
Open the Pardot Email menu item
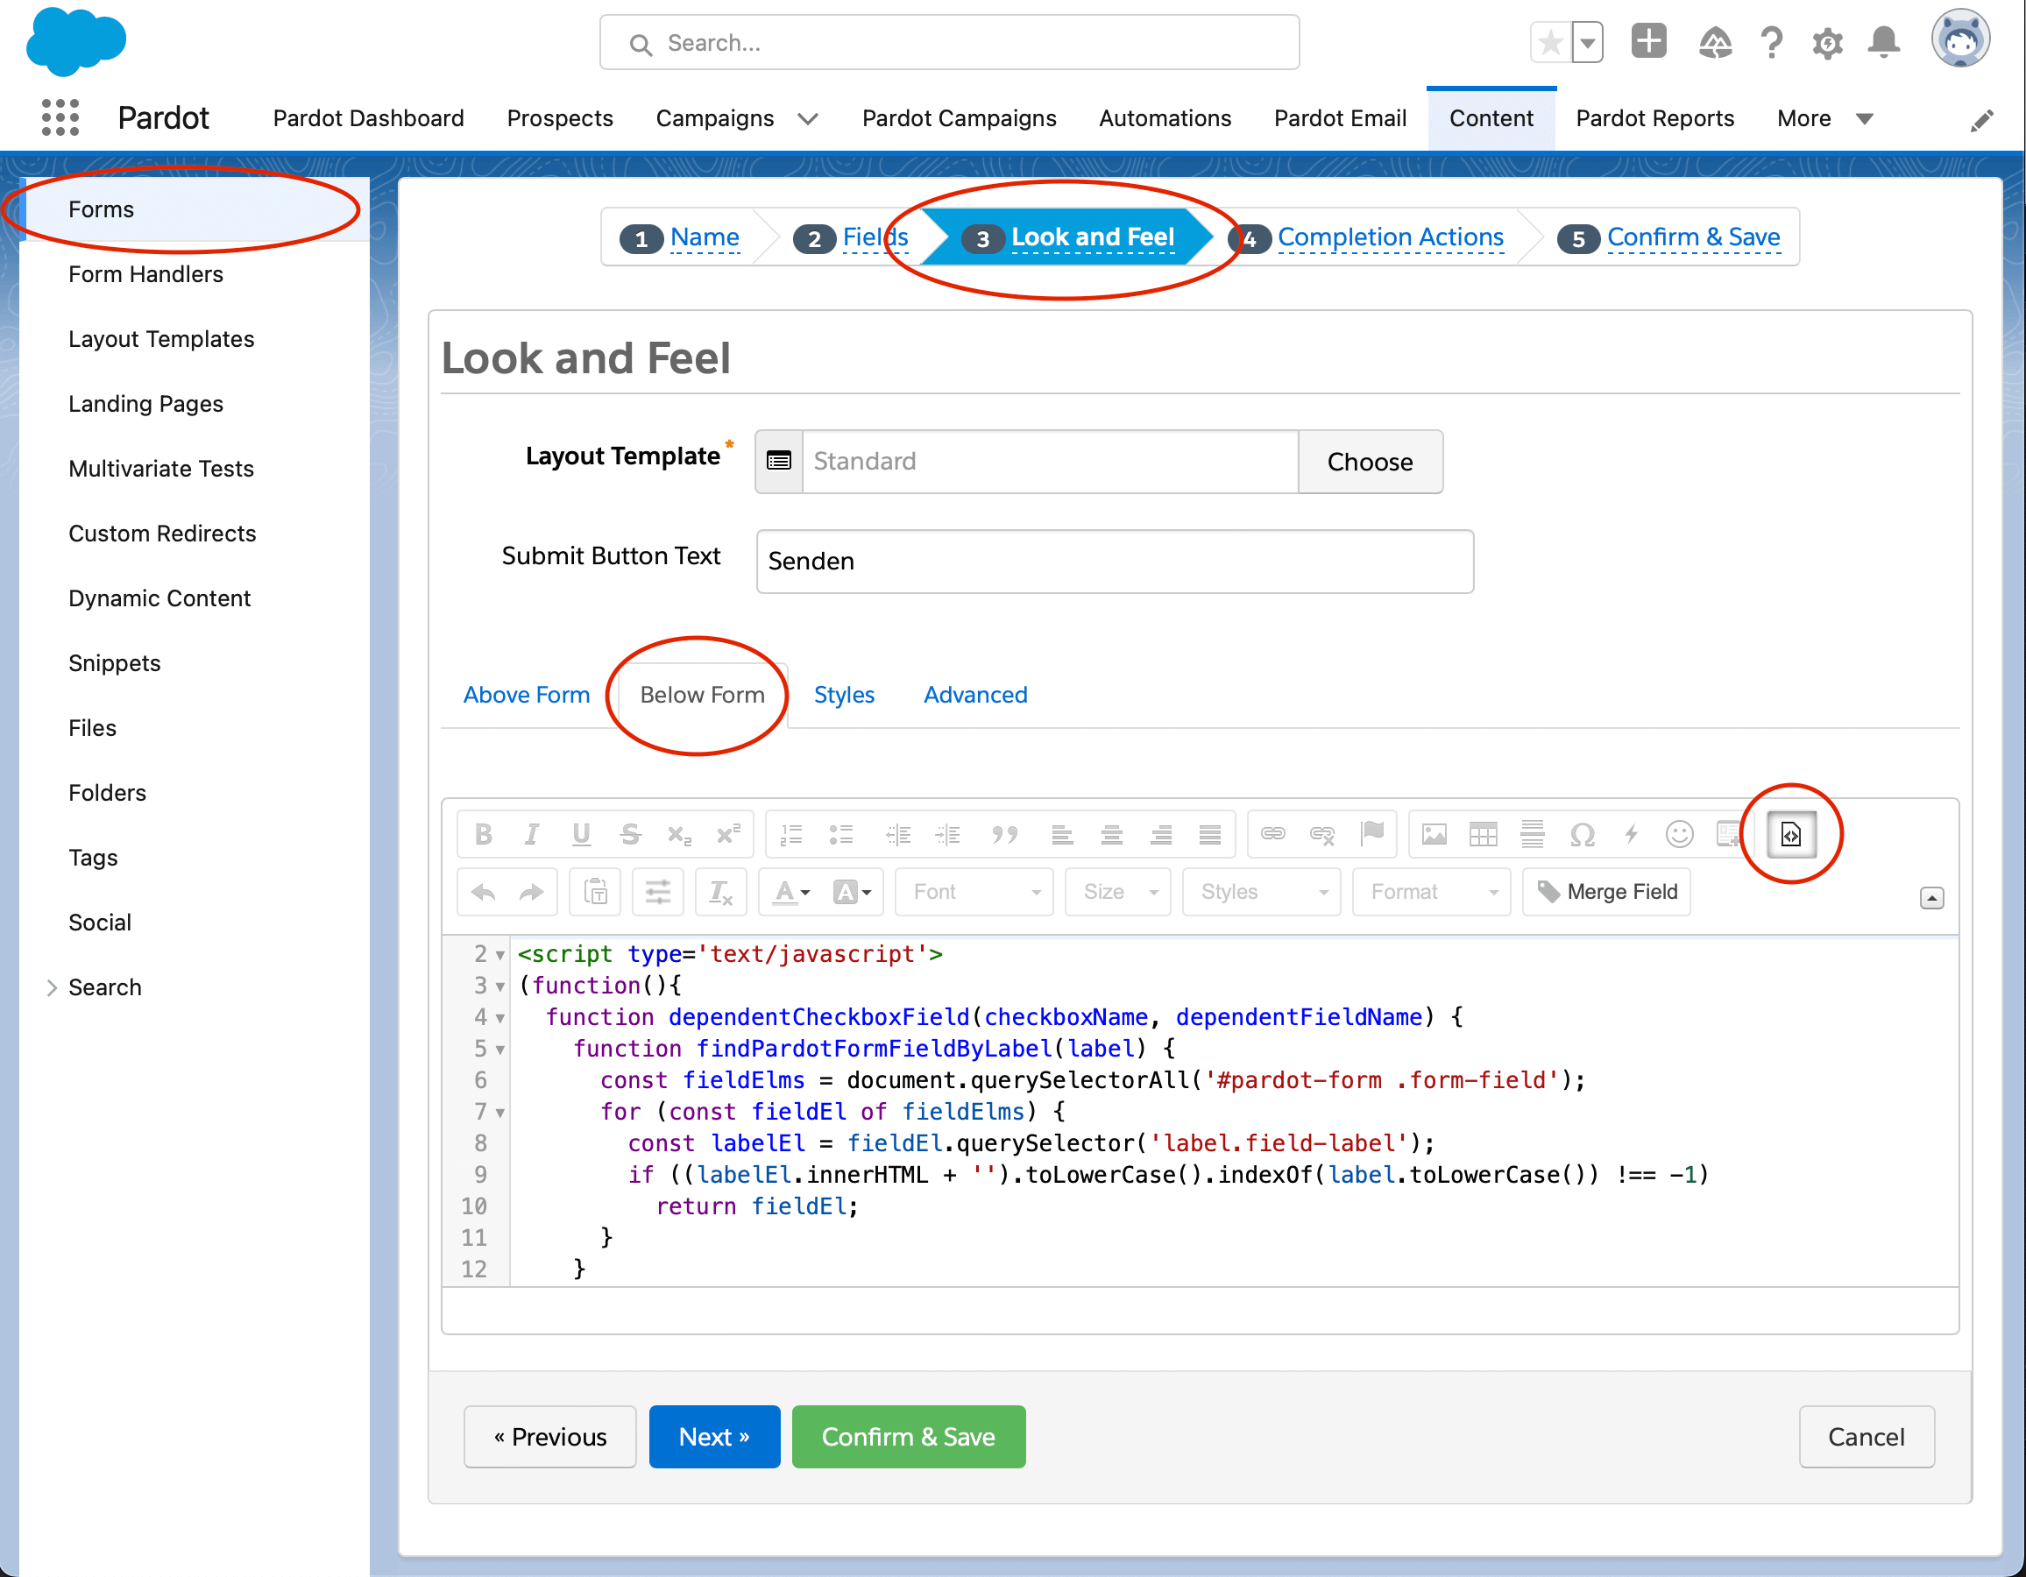[x=1340, y=117]
